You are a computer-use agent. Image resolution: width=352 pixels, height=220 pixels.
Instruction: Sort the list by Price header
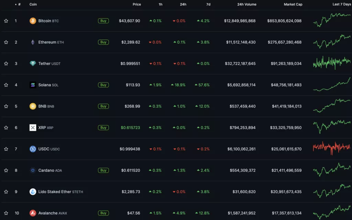(136, 4)
